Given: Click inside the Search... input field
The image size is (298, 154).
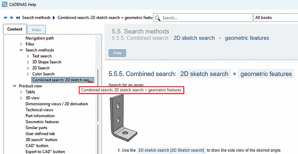Looking at the screenshot, I should 203,18.
